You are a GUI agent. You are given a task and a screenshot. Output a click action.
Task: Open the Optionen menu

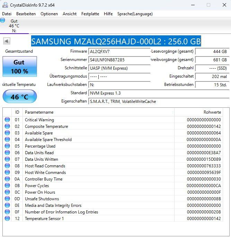(49, 14)
